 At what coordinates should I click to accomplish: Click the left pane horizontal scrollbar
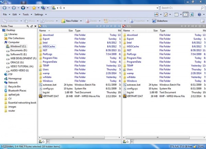point(73,138)
